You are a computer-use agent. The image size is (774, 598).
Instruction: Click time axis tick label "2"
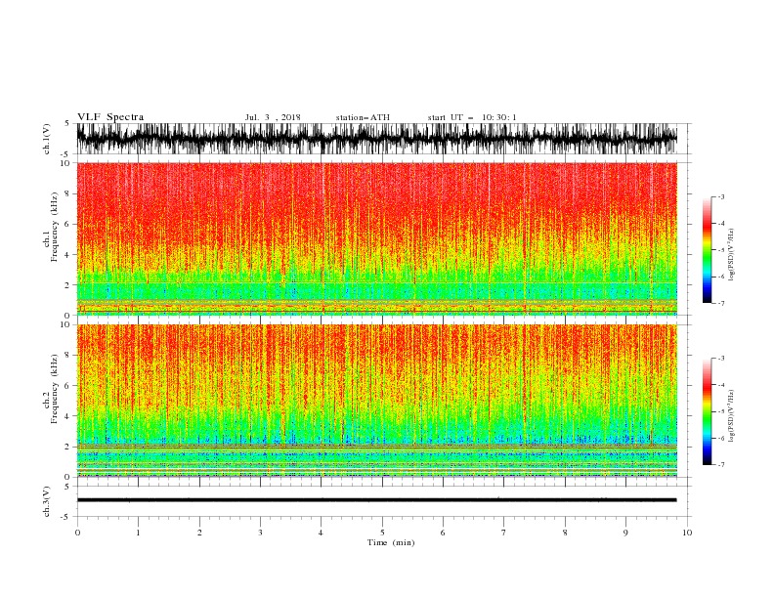199,533
